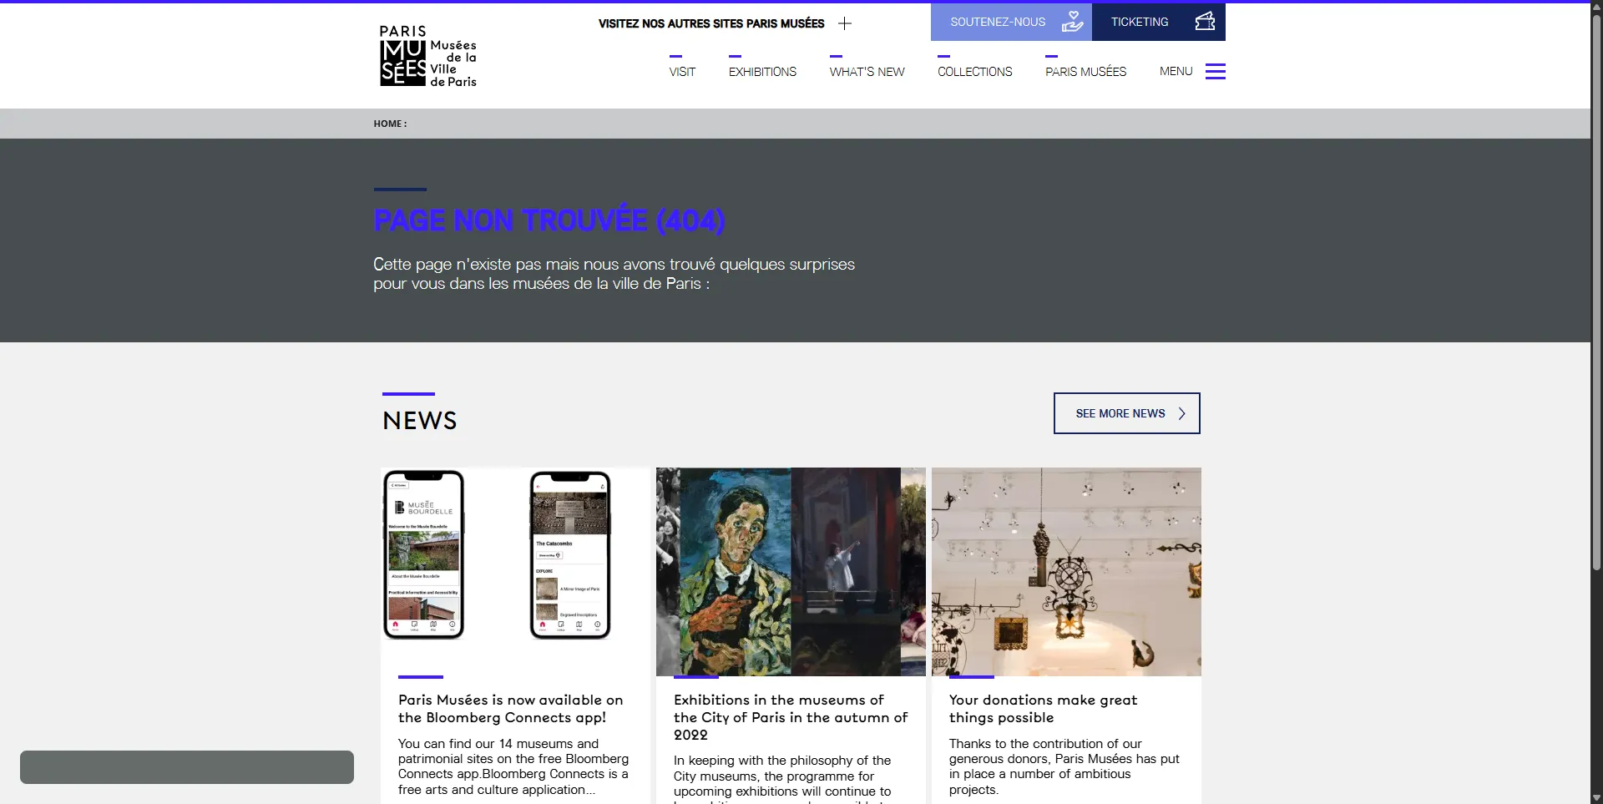Click the chandelier donations image

pos(1066,571)
